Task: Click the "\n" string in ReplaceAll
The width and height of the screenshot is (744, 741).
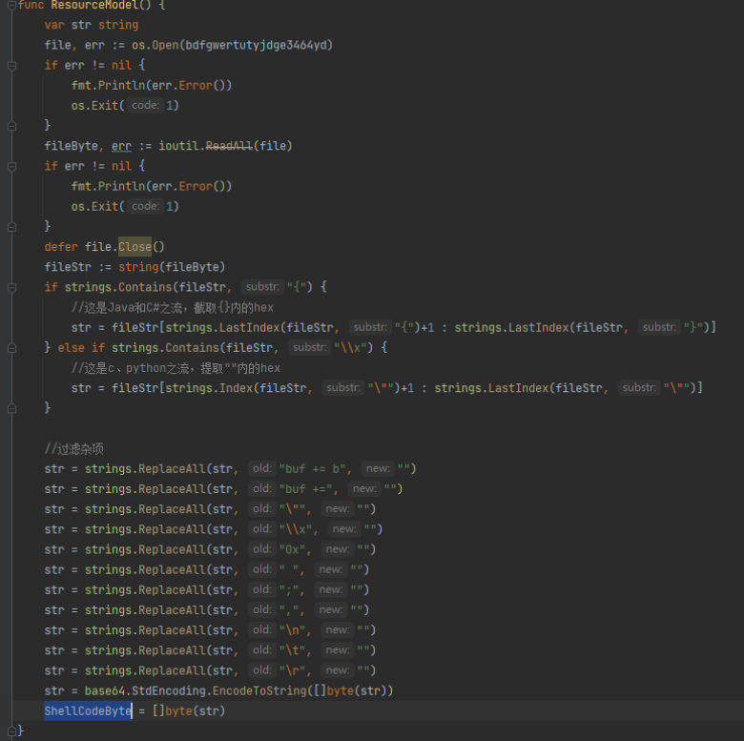Action: pyautogui.click(x=292, y=630)
